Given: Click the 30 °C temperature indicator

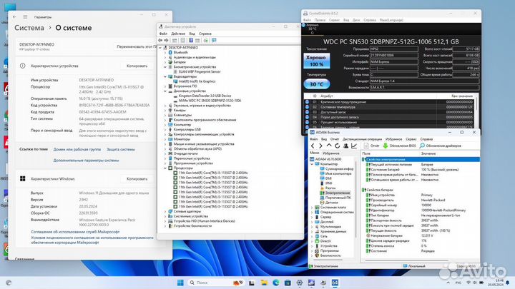Looking at the screenshot, I should [318, 83].
